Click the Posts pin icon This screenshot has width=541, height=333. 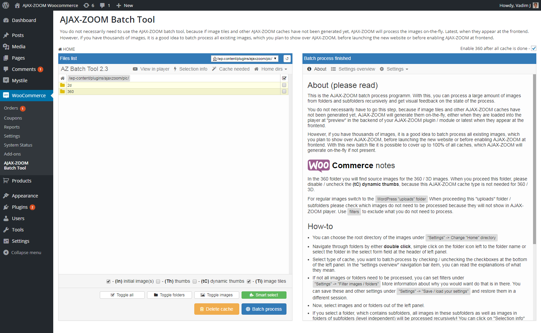pyautogui.click(x=6, y=35)
